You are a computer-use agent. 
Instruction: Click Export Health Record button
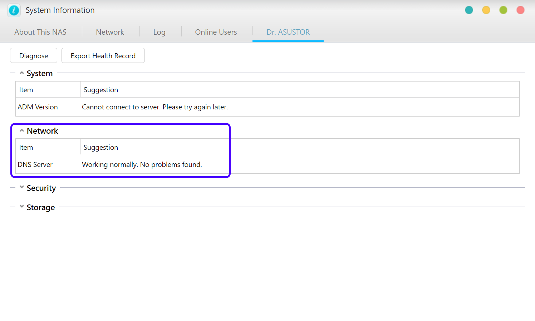tap(103, 56)
